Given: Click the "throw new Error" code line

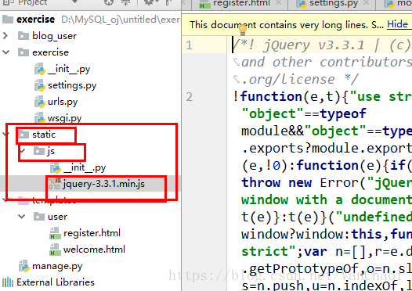Looking at the screenshot, I should 327,182.
